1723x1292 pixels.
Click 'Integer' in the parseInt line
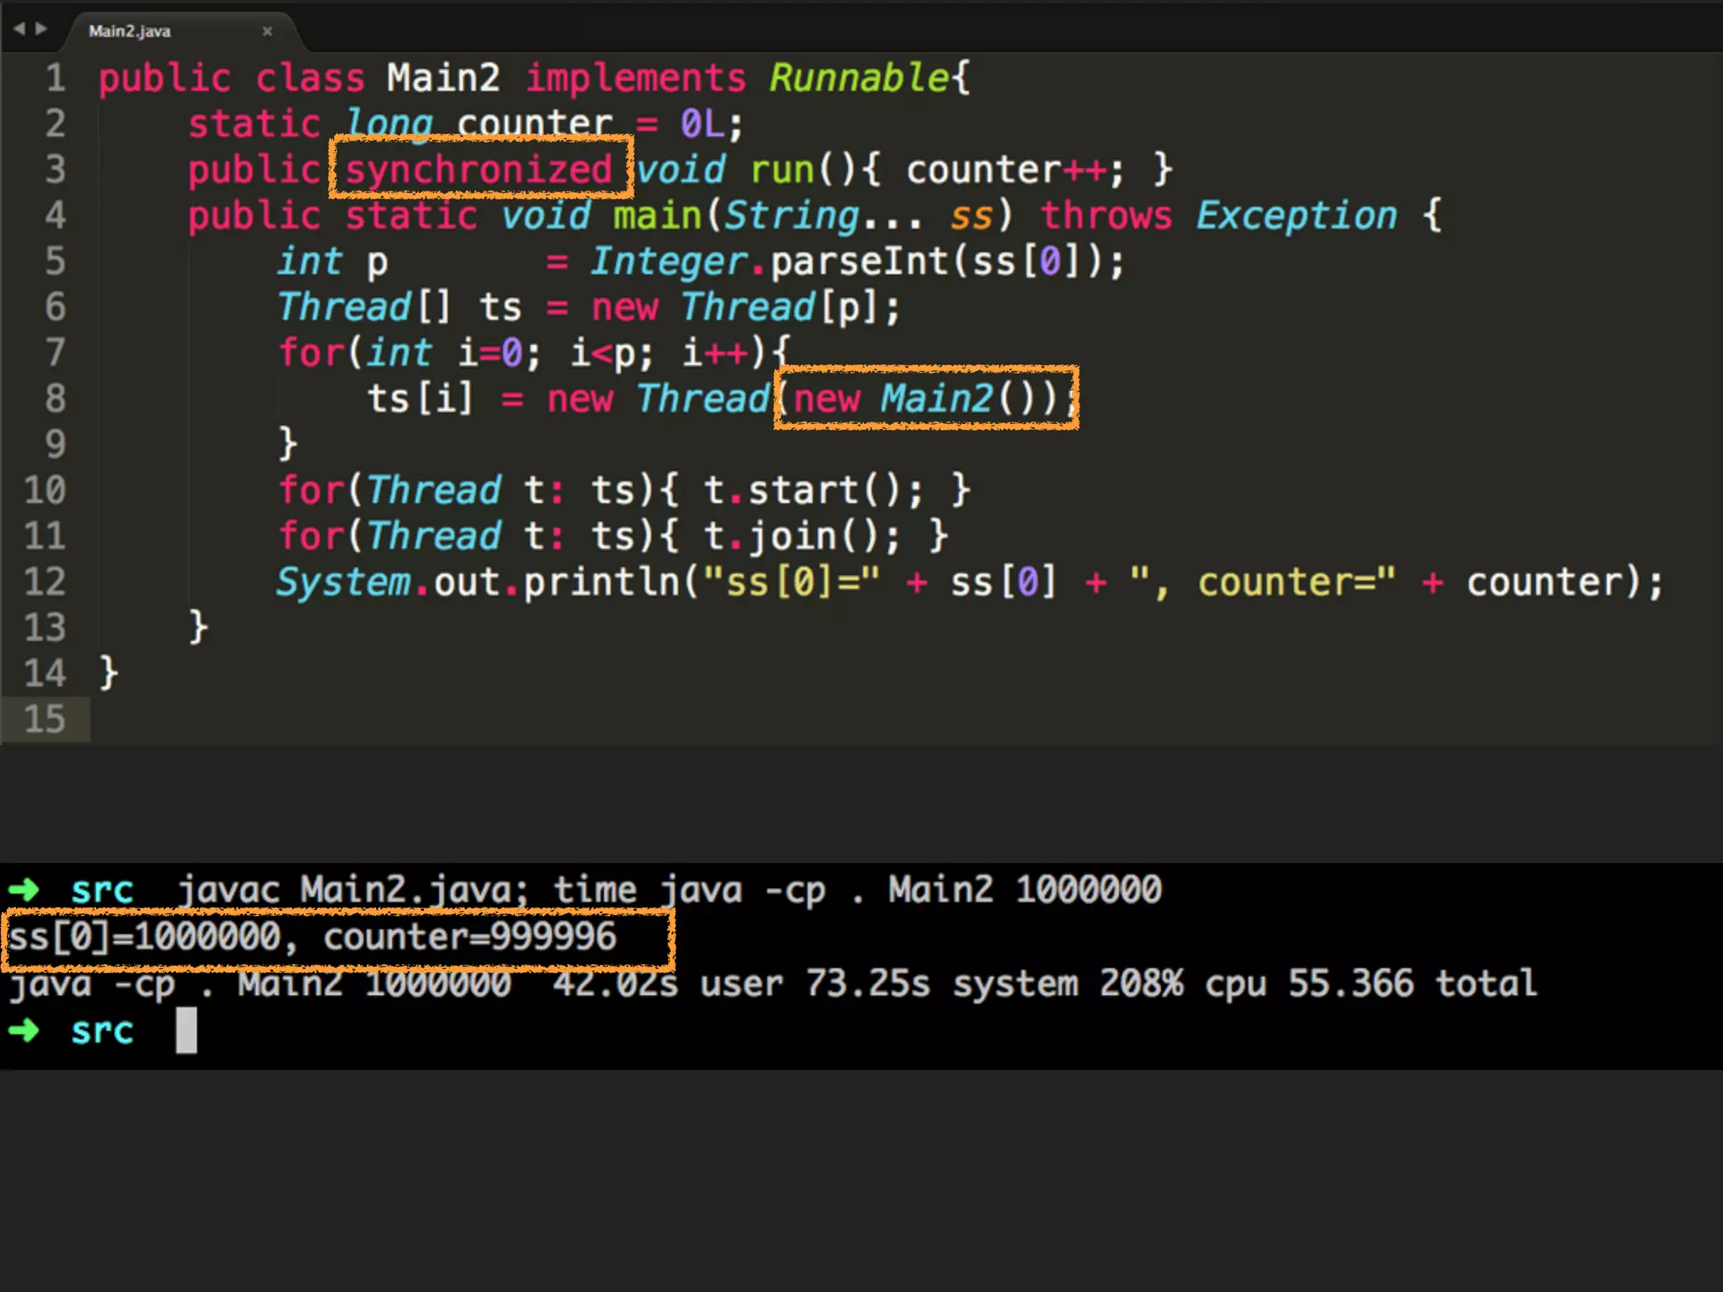[x=669, y=261]
